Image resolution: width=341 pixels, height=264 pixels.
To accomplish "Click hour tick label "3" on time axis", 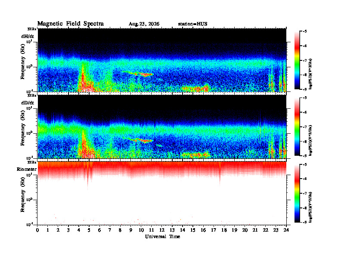I will 68,230.
